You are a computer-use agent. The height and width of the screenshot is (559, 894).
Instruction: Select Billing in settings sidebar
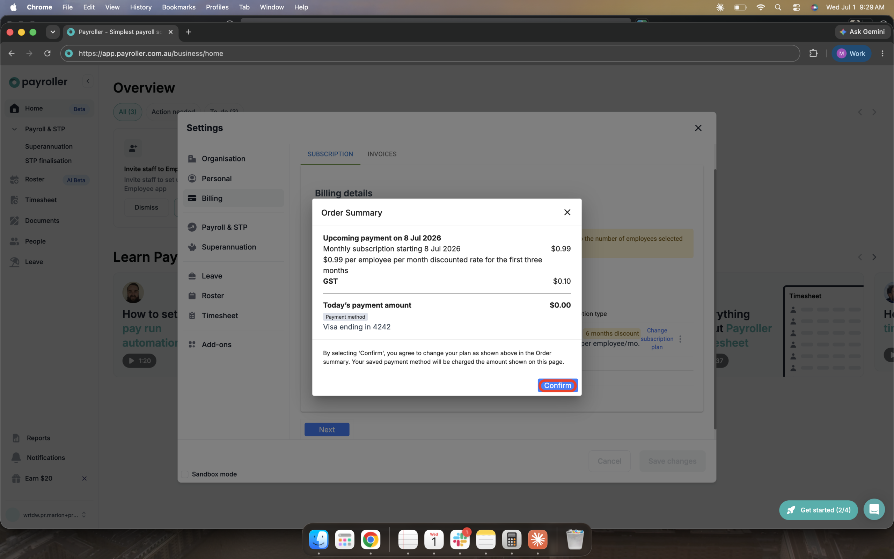tap(234, 198)
